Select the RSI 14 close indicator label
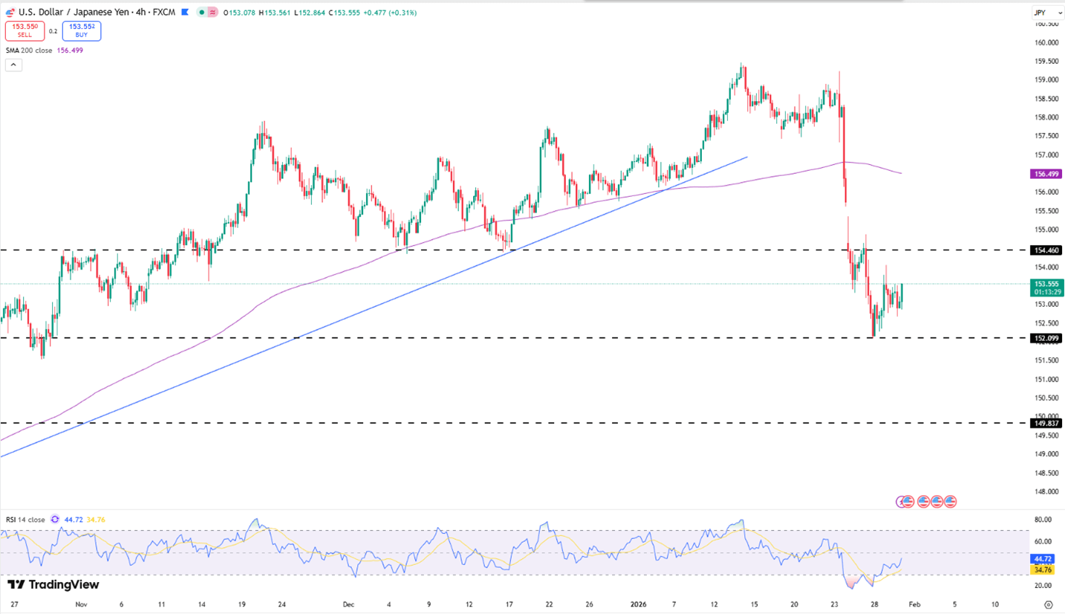The width and height of the screenshot is (1065, 614). tap(25, 520)
